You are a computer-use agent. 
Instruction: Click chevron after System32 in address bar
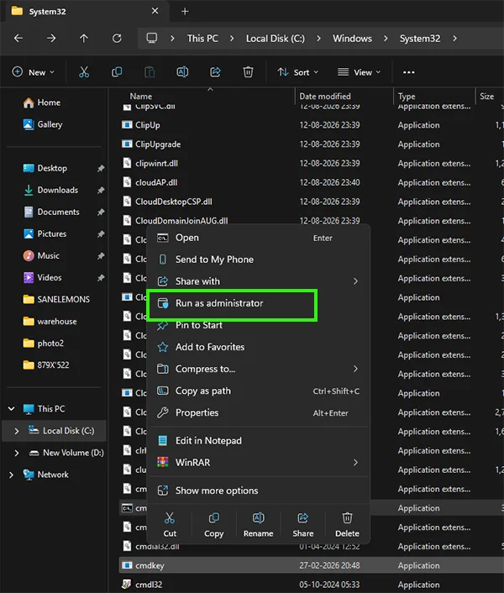point(454,38)
